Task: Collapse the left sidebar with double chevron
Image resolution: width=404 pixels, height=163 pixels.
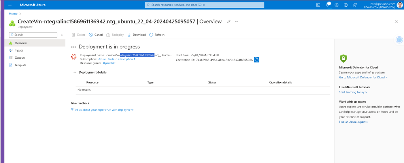Action: tap(62, 35)
